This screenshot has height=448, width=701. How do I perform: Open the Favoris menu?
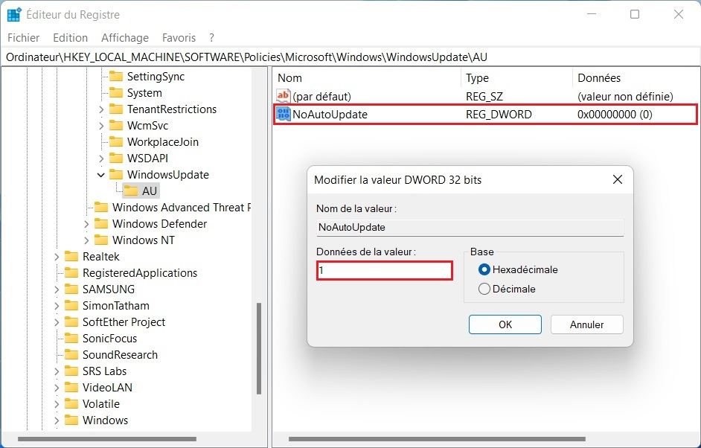click(x=179, y=37)
